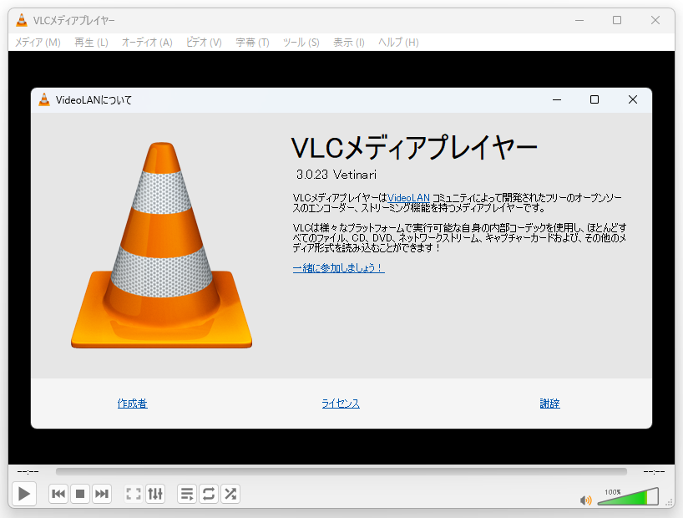Click the cone icon in About dialog title
The image size is (683, 518).
point(44,100)
